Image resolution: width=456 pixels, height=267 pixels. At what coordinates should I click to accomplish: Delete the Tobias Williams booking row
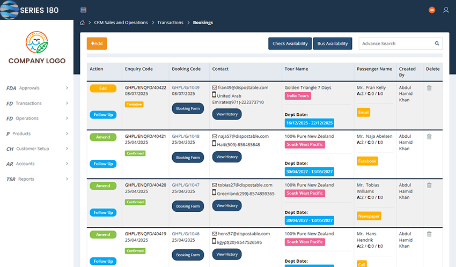429,186
